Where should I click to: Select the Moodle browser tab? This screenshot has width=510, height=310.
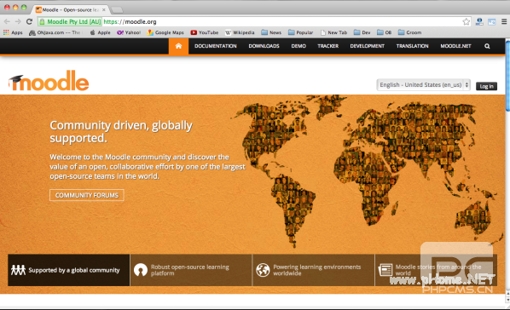click(71, 9)
